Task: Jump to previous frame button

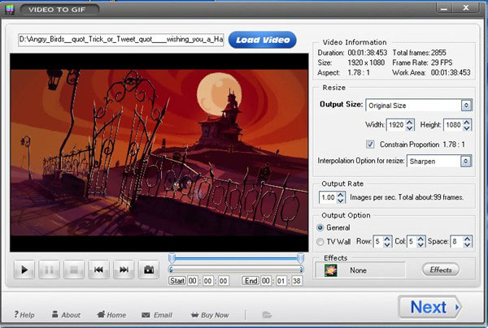Action: click(x=98, y=270)
